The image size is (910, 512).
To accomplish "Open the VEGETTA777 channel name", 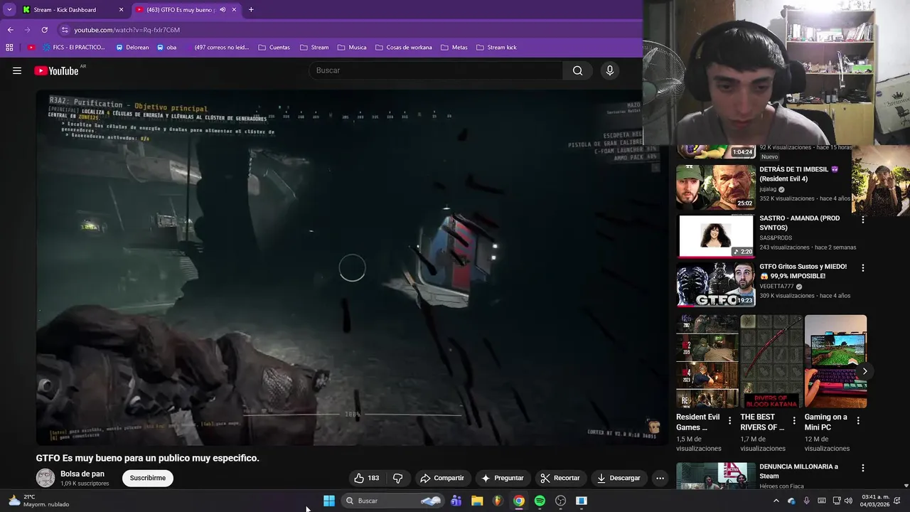I will coord(776,287).
